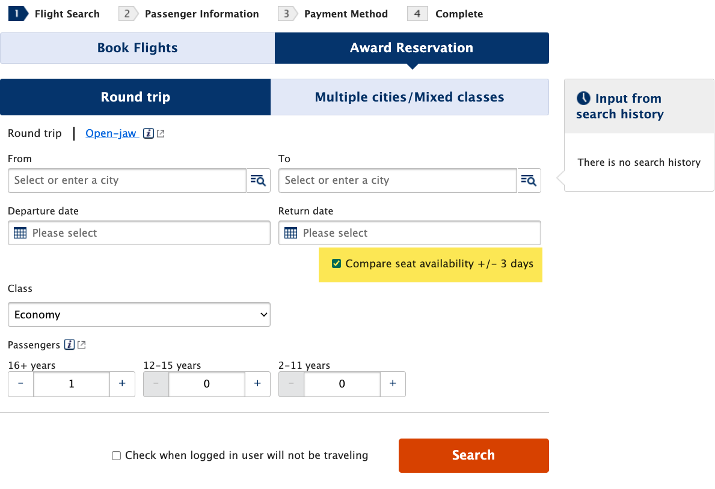
Task: Add a child with 2-11 years plus button
Action: pos(393,384)
